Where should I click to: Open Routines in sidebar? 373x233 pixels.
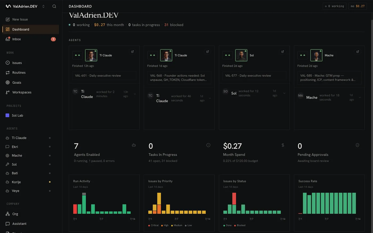click(31, 73)
